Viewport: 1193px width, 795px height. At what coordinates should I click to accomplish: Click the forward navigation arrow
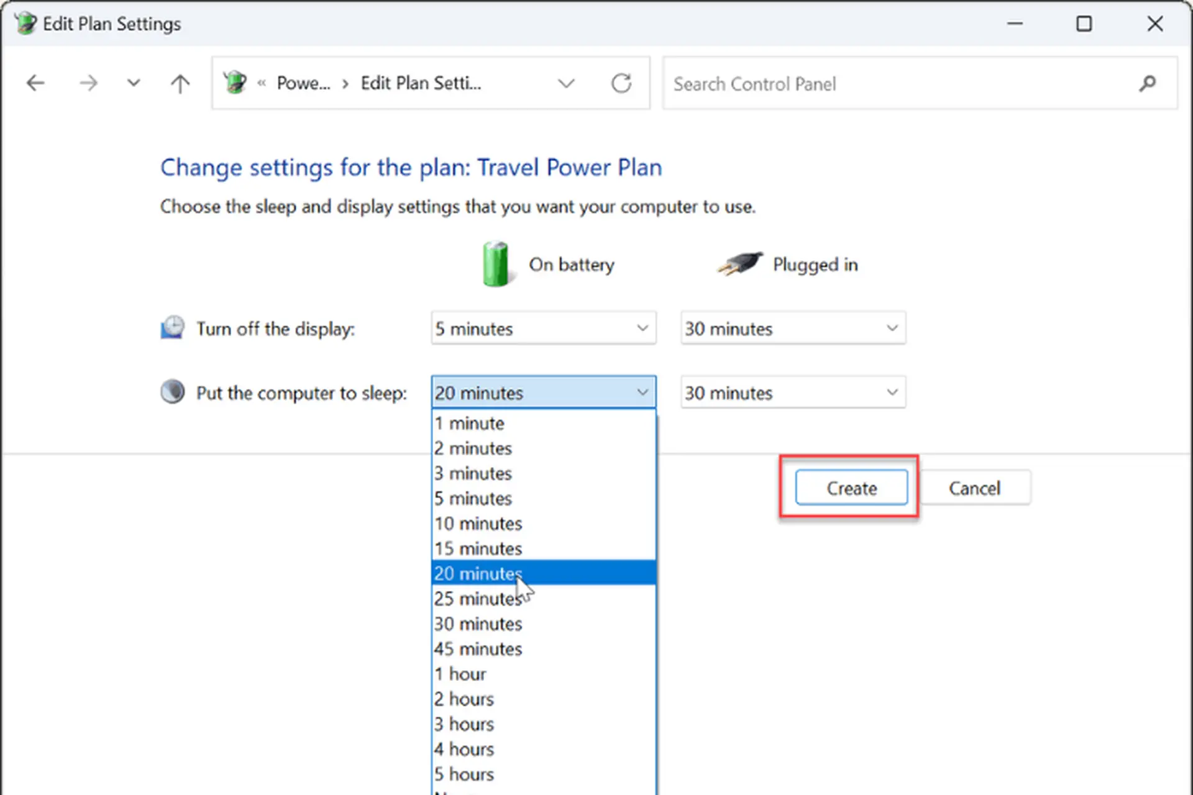[x=88, y=83]
